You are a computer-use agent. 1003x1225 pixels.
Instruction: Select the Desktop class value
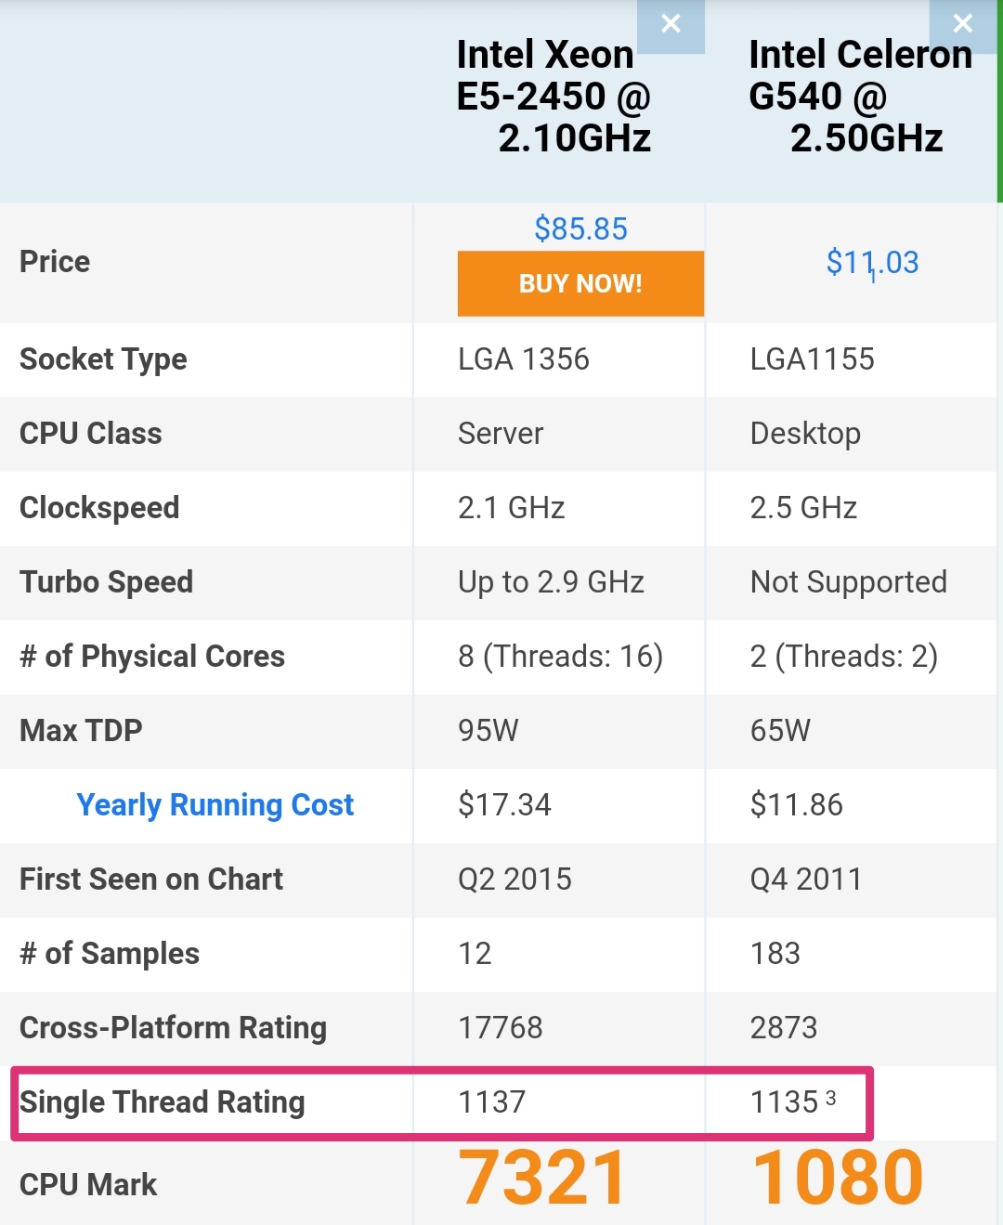pyautogui.click(x=805, y=434)
